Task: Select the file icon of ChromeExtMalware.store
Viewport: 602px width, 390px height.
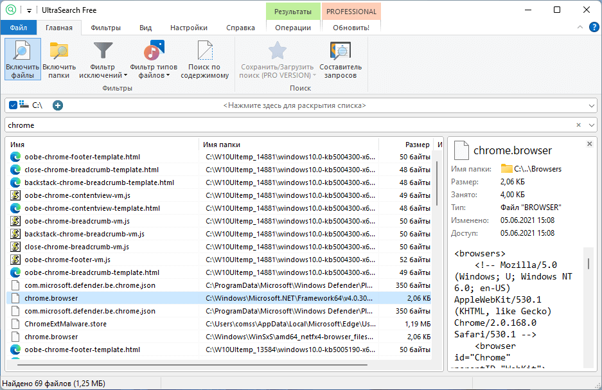Action: tap(15, 324)
